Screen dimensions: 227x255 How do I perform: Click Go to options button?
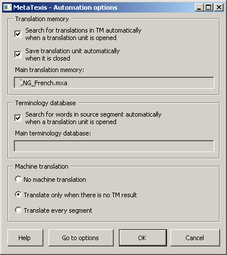(81, 238)
